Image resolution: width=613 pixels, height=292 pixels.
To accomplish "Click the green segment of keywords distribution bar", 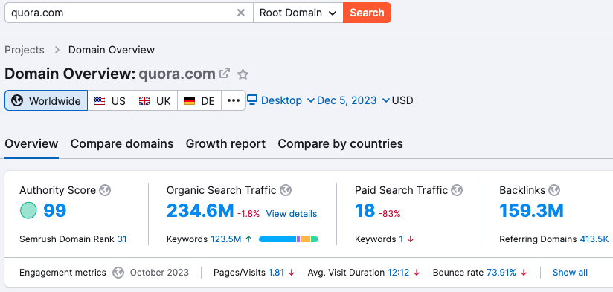I will pos(315,239).
